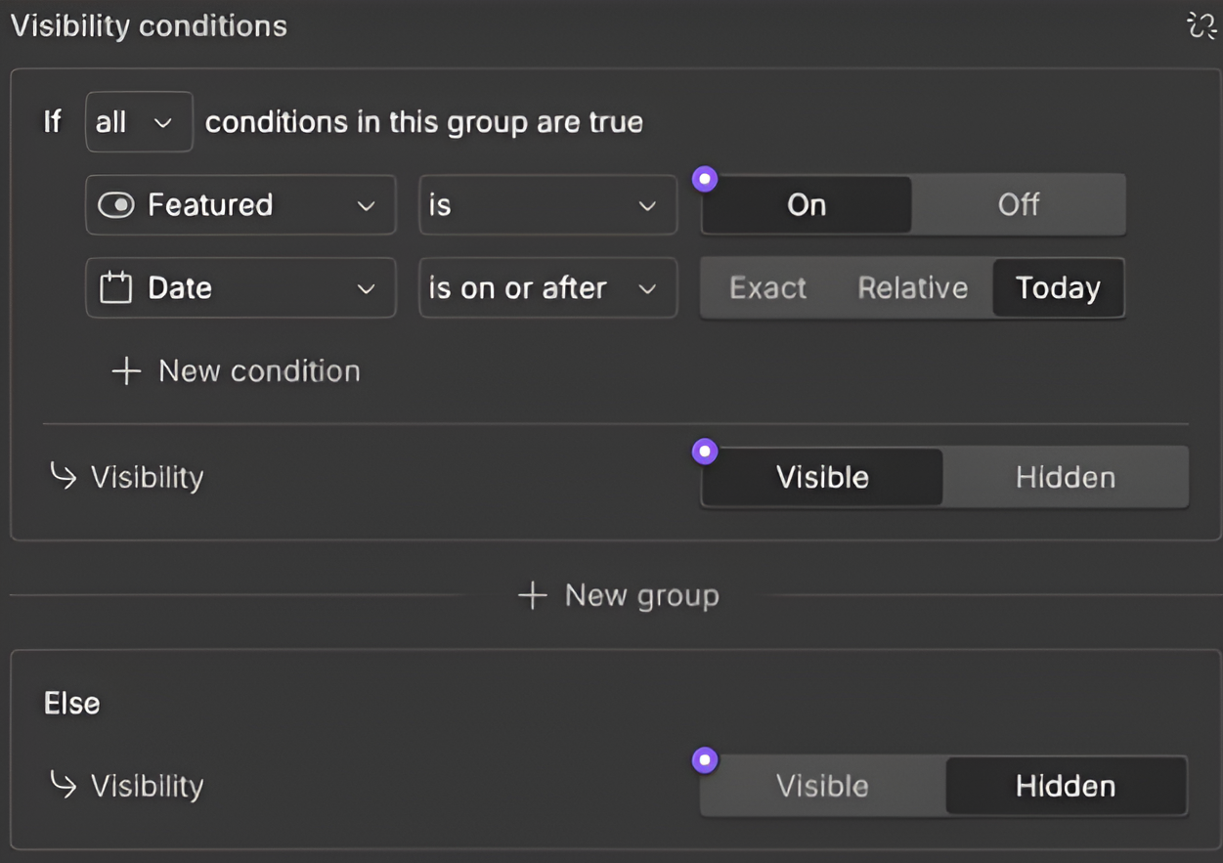1223x863 pixels.
Task: Click the Featured switch icon
Action: tap(115, 205)
